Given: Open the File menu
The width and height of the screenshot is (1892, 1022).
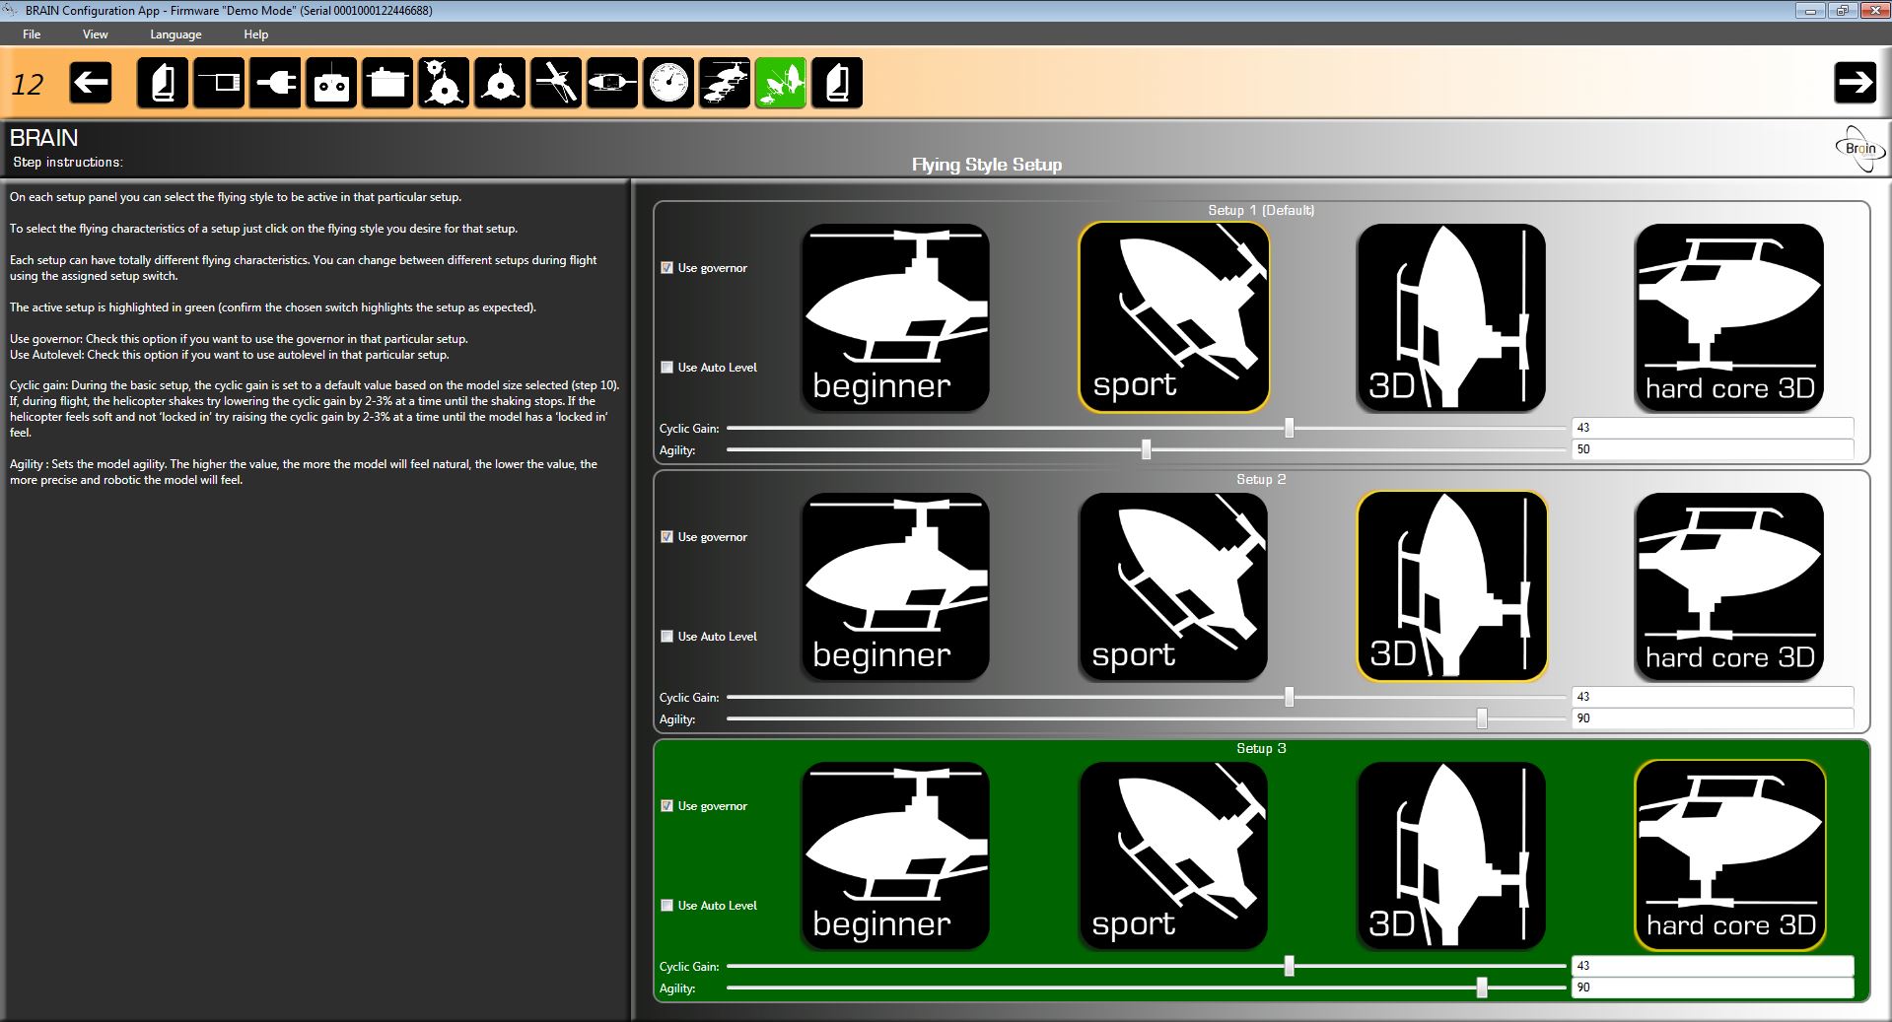Looking at the screenshot, I should tap(32, 34).
